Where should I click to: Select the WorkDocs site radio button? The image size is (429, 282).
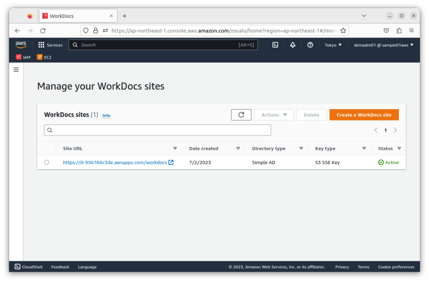point(47,162)
